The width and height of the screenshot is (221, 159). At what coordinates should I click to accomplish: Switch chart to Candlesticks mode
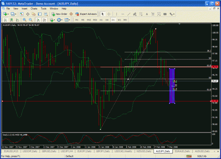11,20
